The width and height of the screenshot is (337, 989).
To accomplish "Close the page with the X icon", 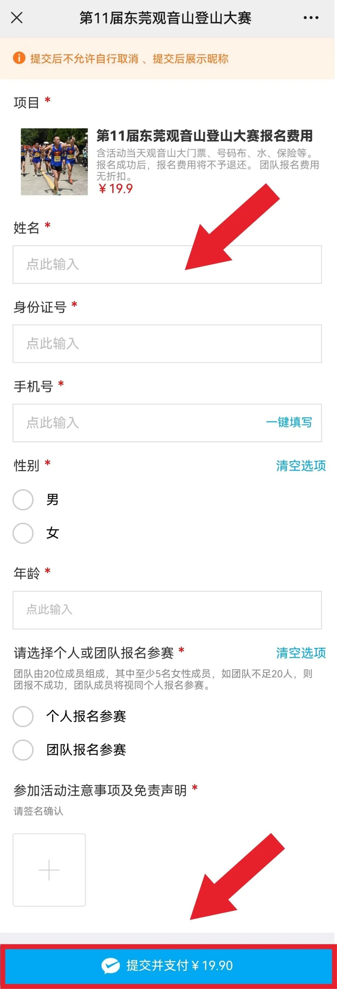I will (17, 18).
